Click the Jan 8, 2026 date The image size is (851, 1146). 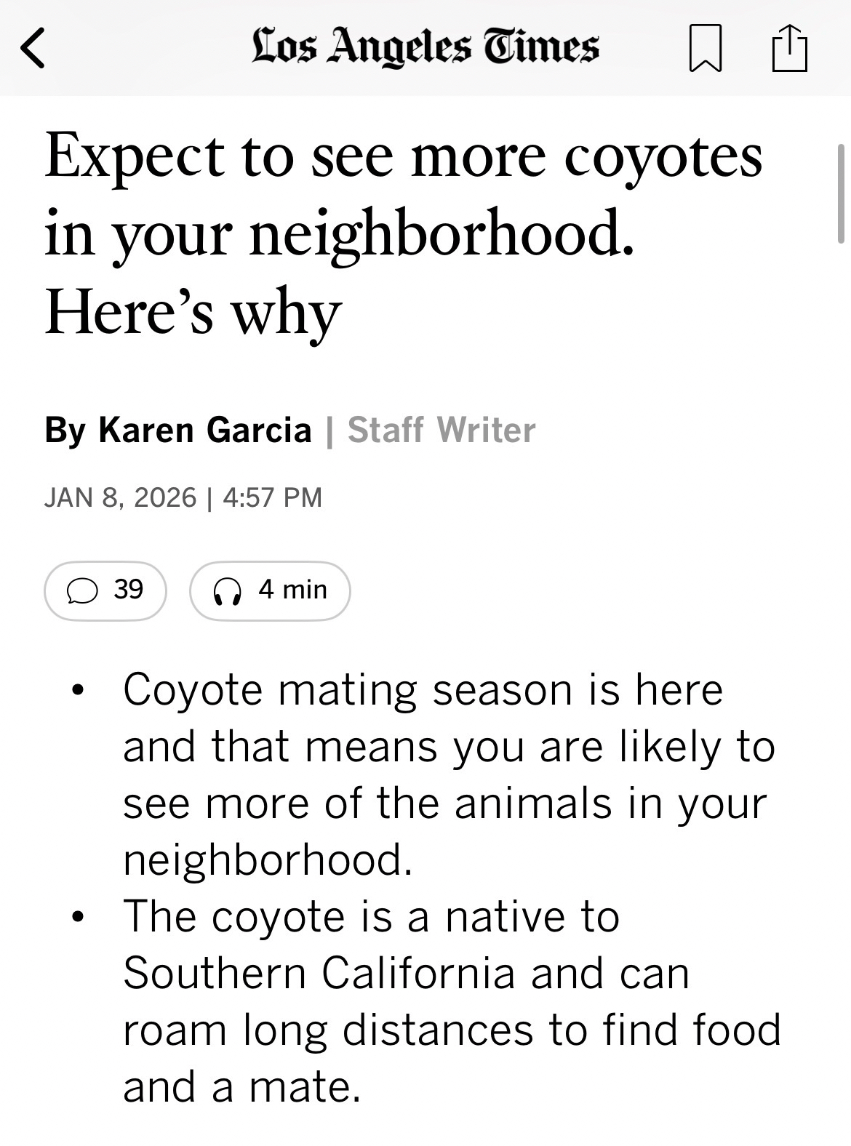coord(120,498)
